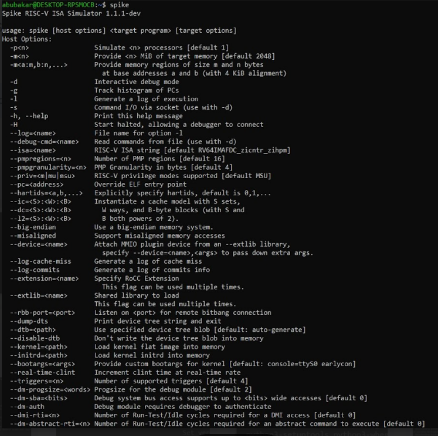Click the --extlib=<name> option
Image resolution: width=438 pixels, height=436 pixels.
tap(38, 296)
